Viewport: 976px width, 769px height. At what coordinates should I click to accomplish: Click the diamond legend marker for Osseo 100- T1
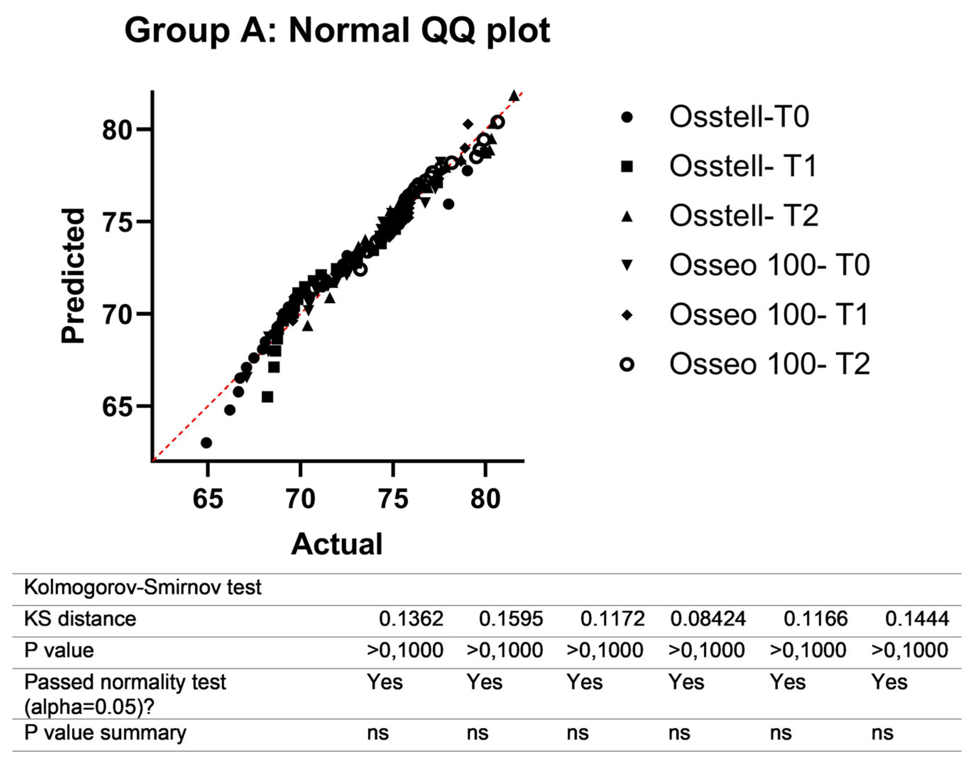(627, 315)
